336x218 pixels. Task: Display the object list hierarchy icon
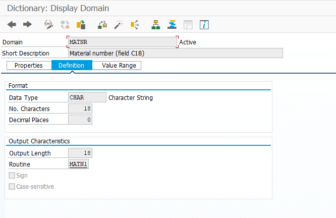156,24
